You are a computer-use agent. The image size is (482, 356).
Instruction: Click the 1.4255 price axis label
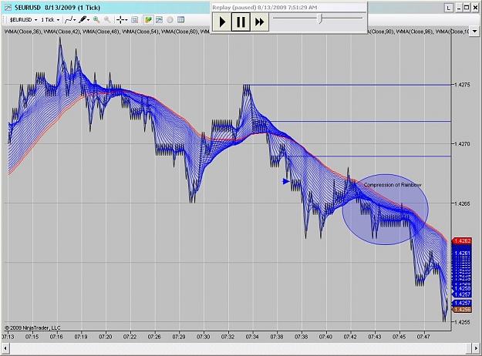(462, 322)
